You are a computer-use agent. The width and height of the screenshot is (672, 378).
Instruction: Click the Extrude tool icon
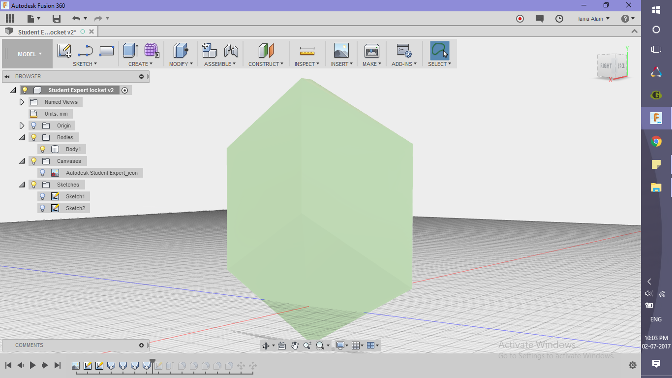pyautogui.click(x=131, y=51)
